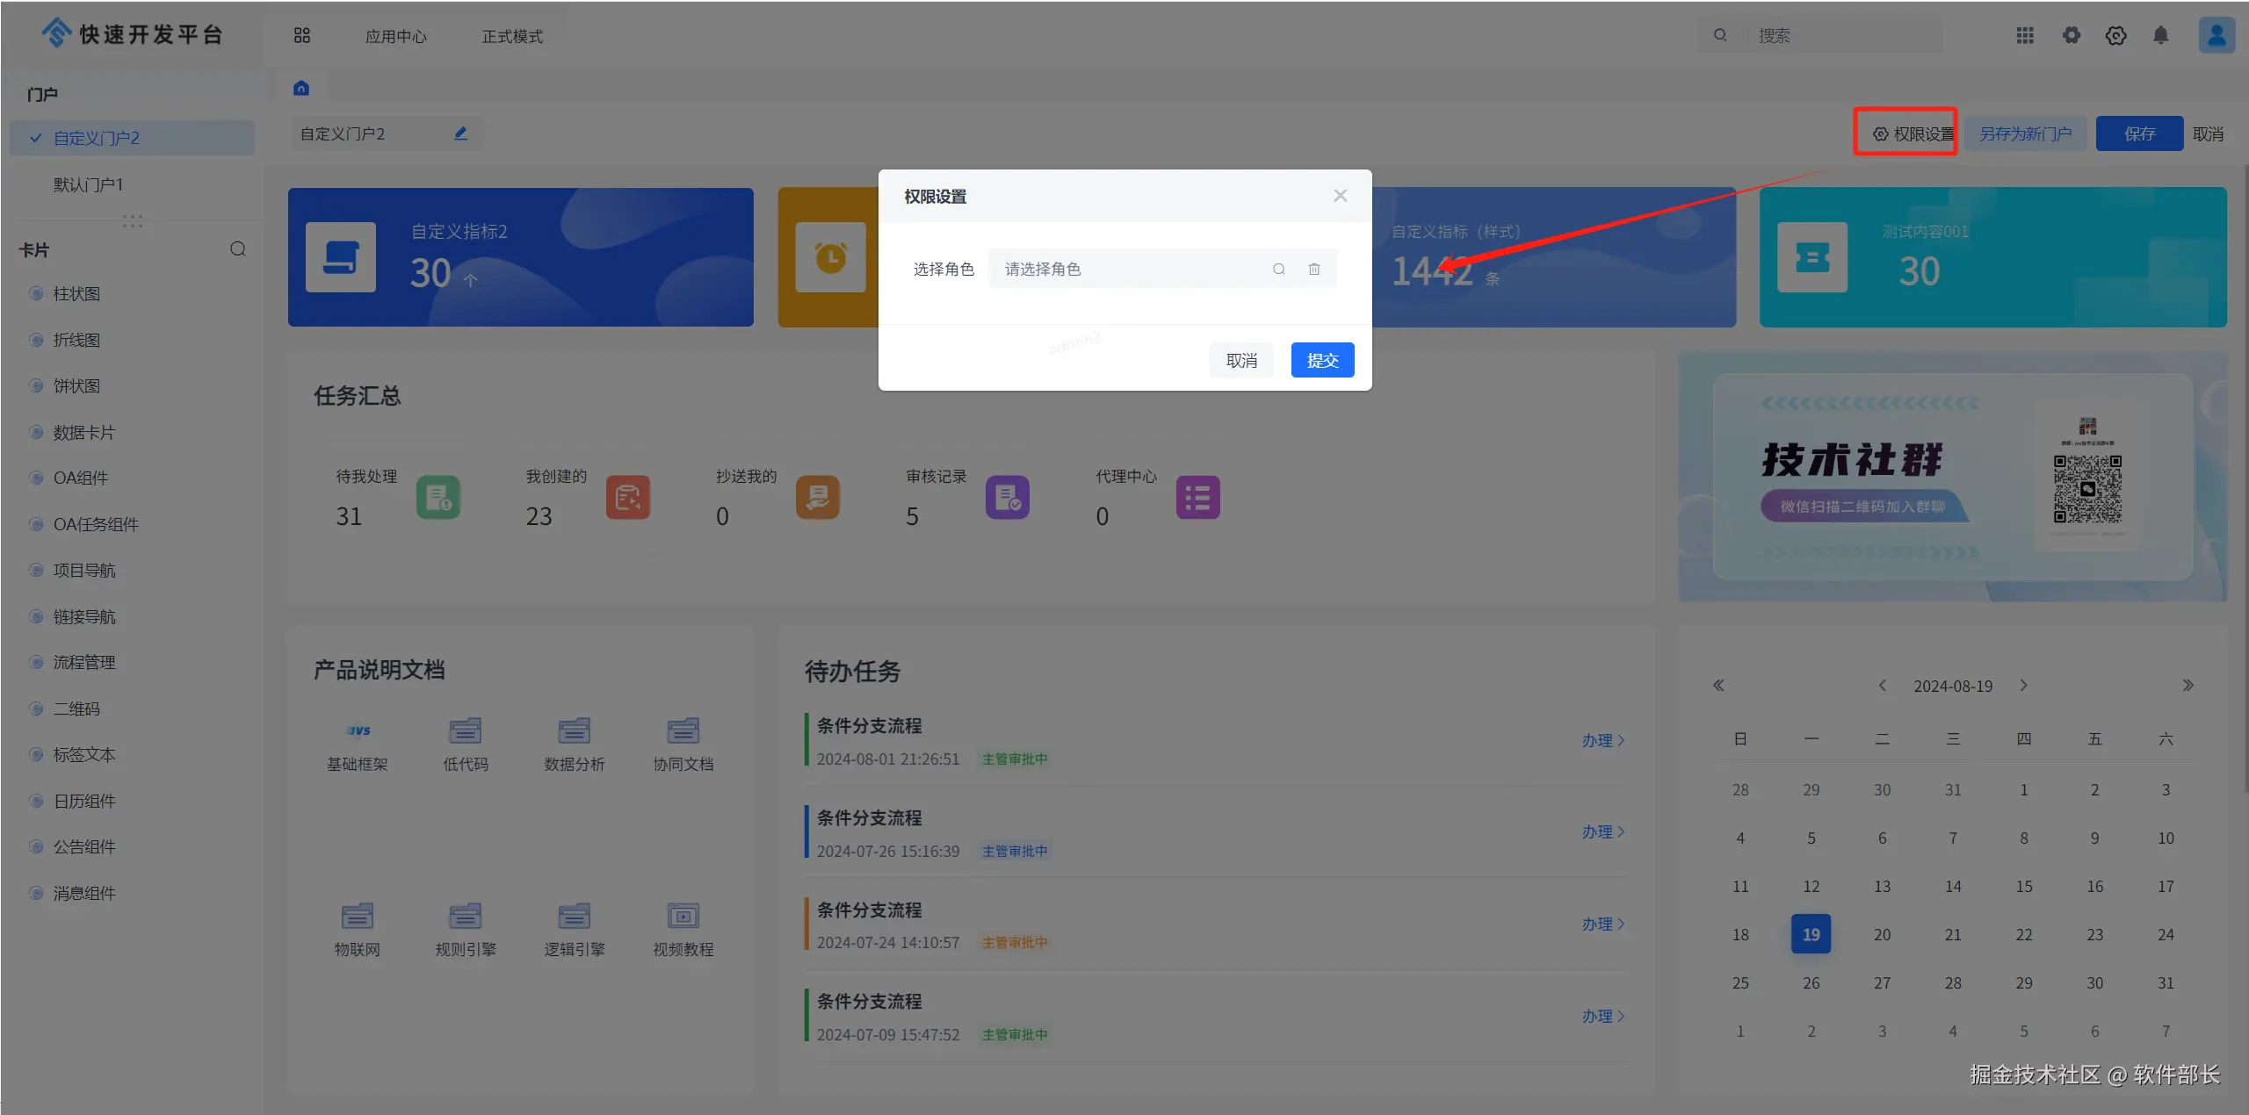The height and width of the screenshot is (1115, 2249).
Task: Click the notification bell icon
Action: pyautogui.click(x=2160, y=35)
